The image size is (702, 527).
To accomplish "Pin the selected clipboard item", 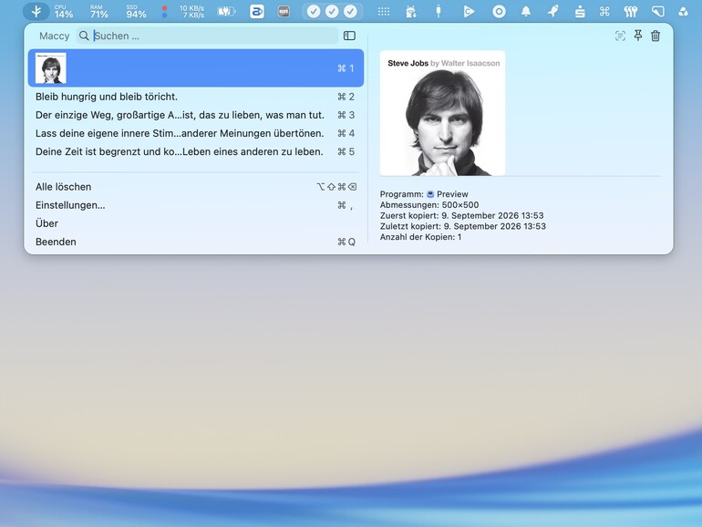I will coord(638,36).
